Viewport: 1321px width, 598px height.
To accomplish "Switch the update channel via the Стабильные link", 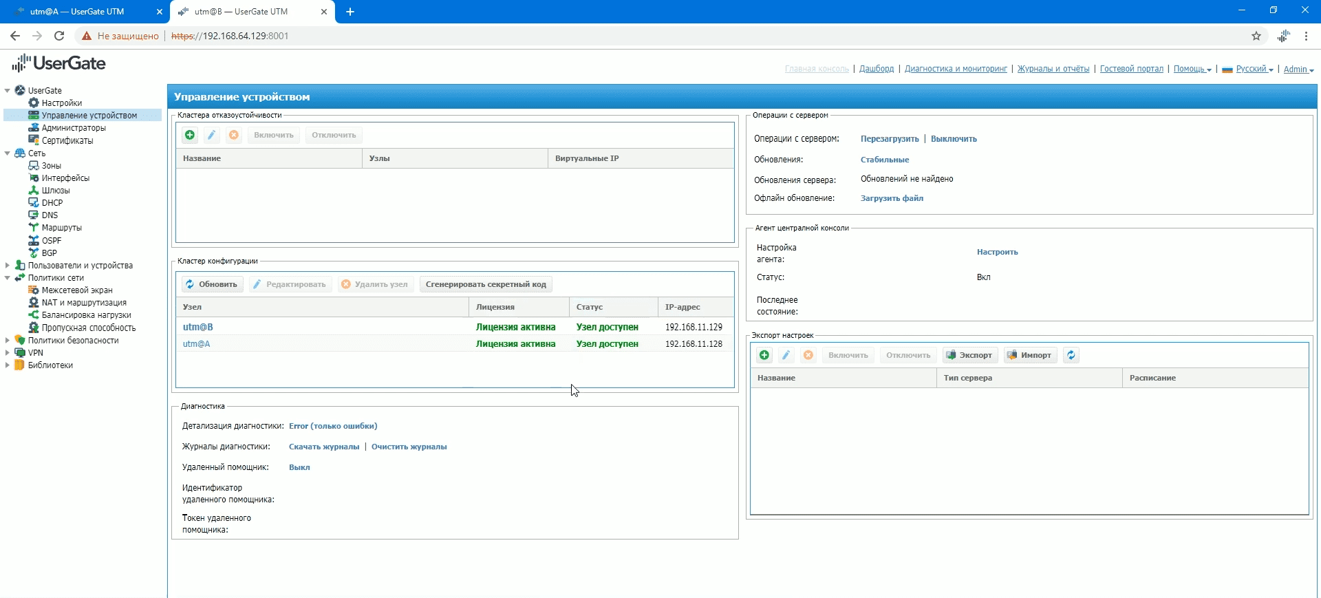I will [x=885, y=160].
